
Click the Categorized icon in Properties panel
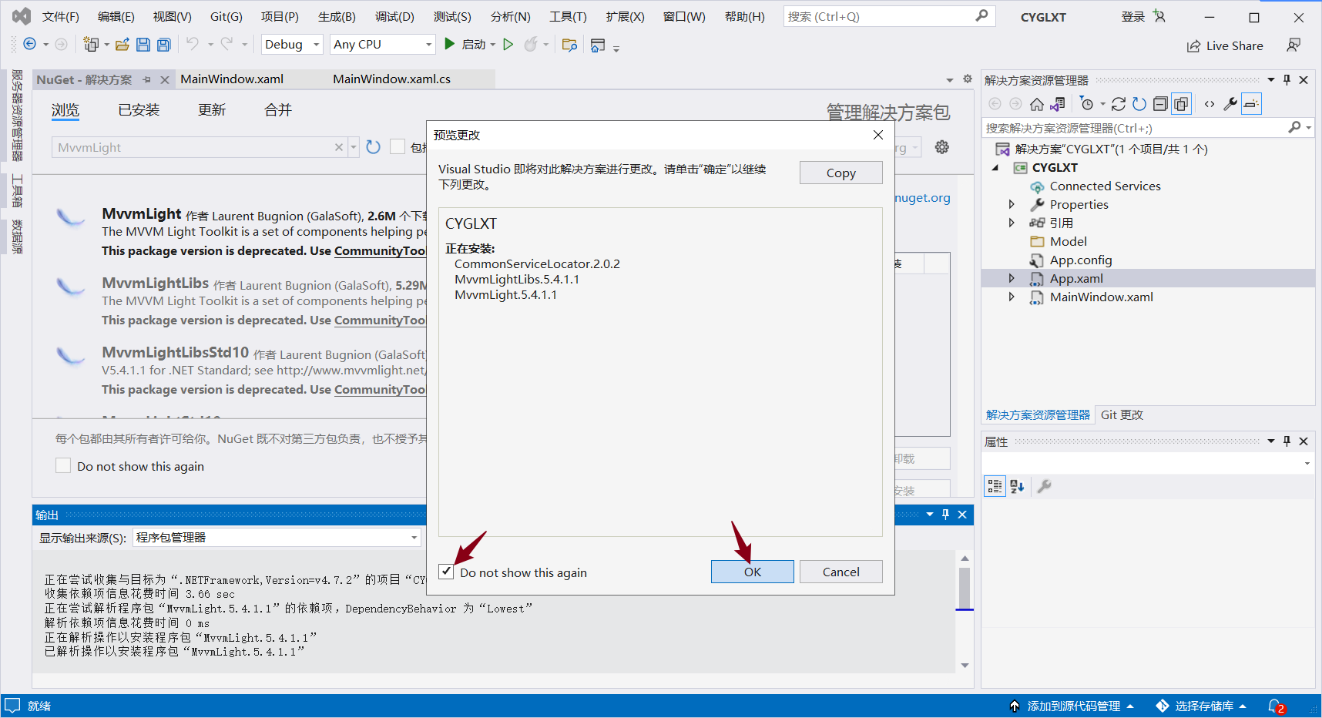pos(995,486)
